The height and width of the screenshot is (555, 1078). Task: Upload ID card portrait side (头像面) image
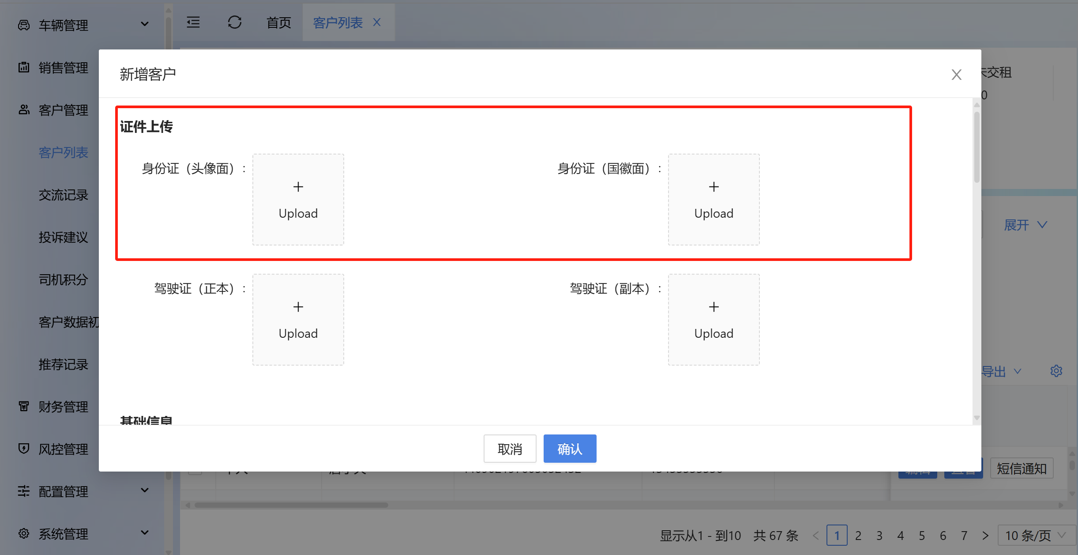point(298,200)
